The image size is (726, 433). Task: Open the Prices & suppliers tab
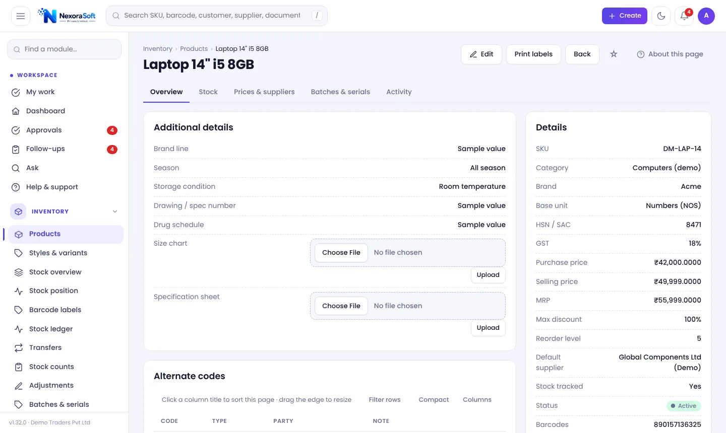[x=264, y=92]
